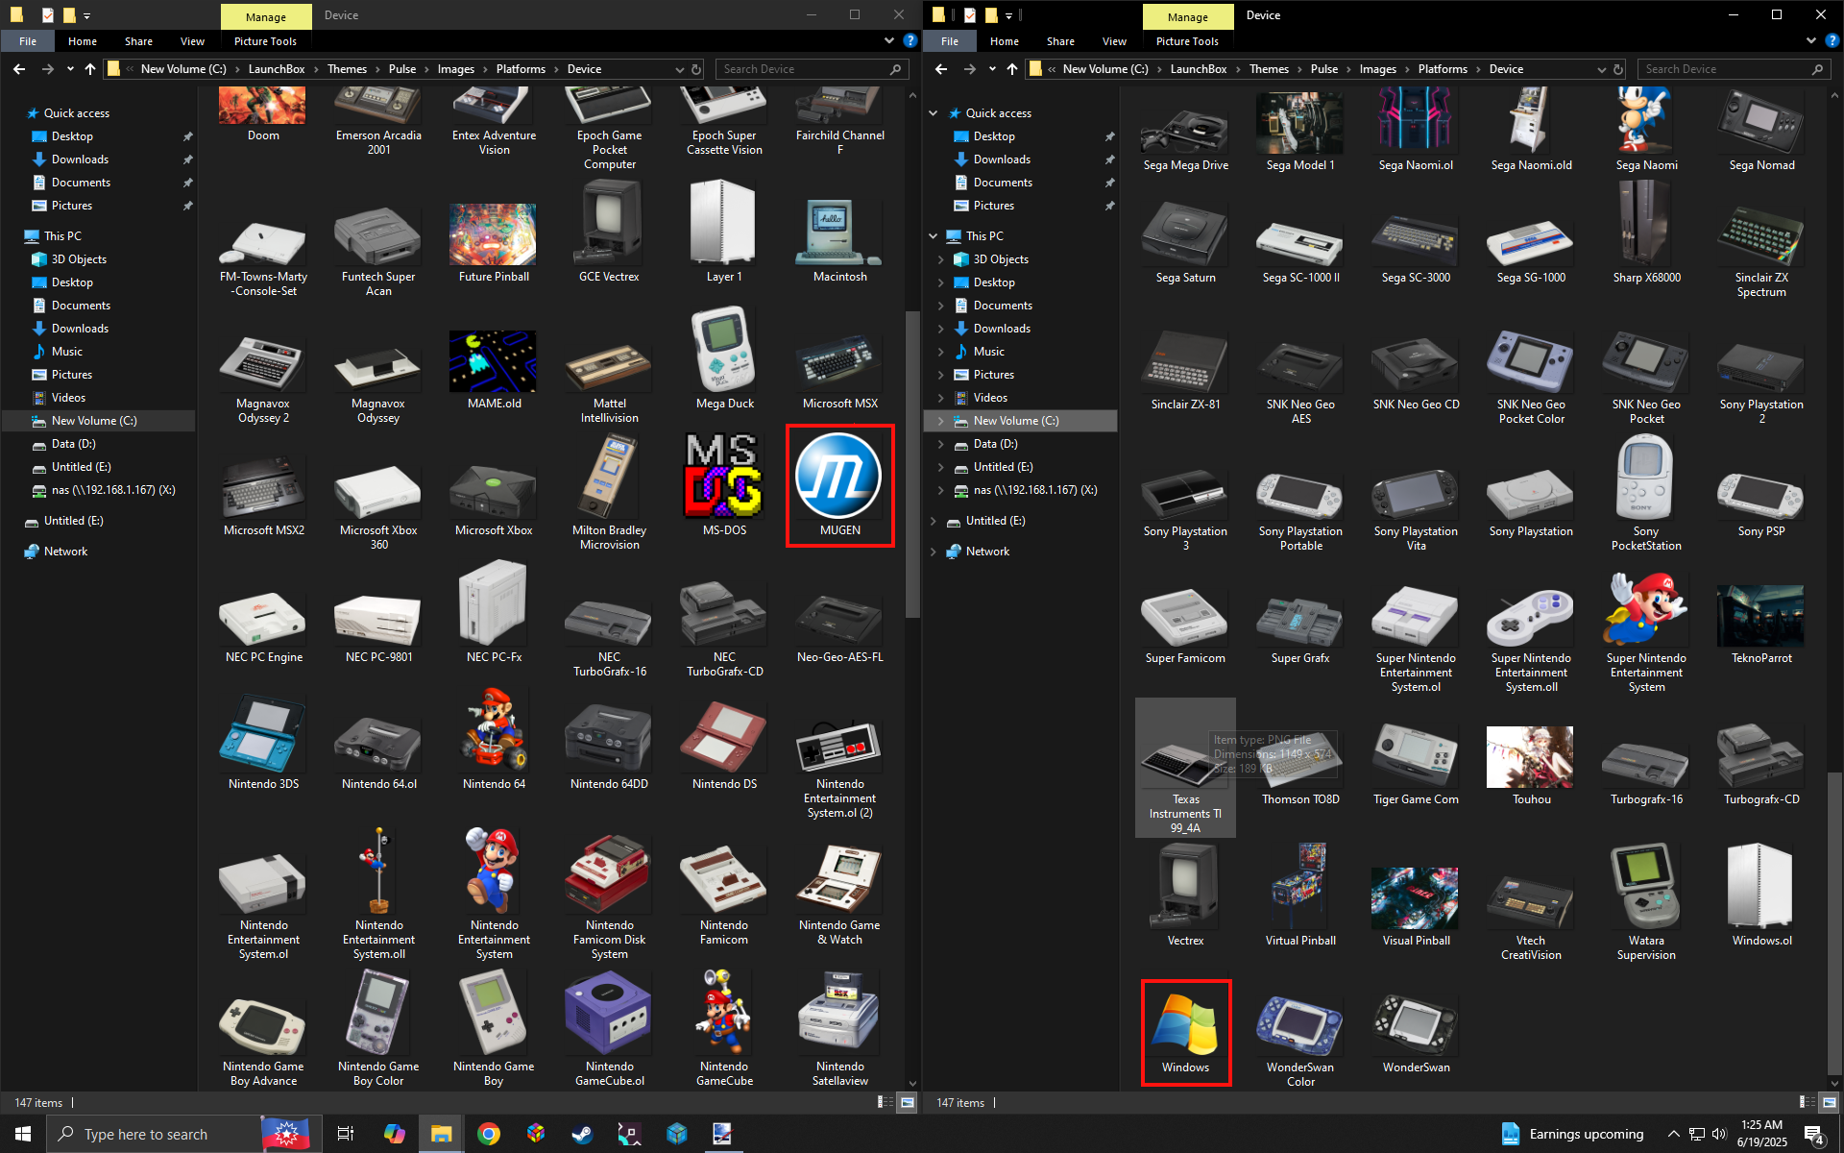Image resolution: width=1844 pixels, height=1153 pixels.
Task: Select the Sony PSP image
Action: pos(1761,504)
